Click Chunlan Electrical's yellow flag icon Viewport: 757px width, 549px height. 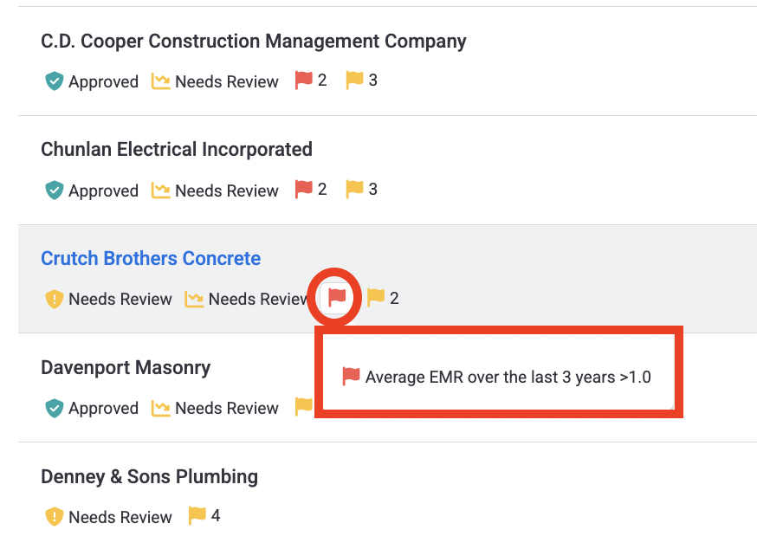point(354,190)
